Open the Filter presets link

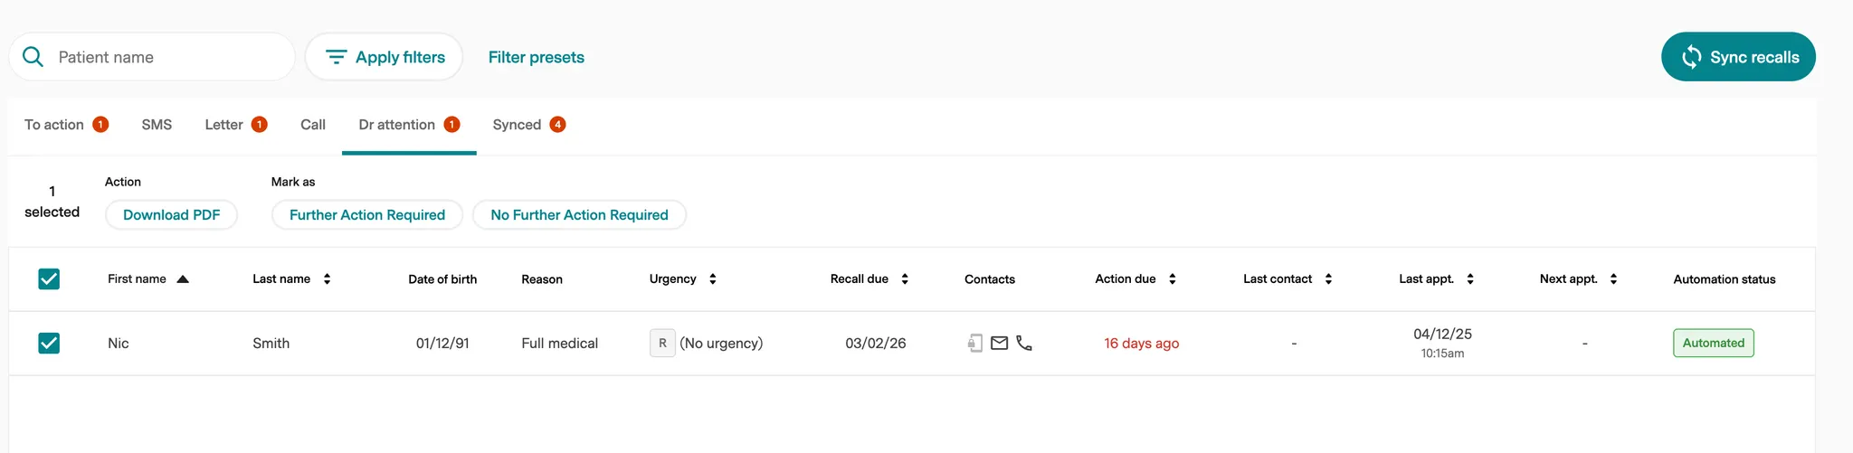pos(537,57)
